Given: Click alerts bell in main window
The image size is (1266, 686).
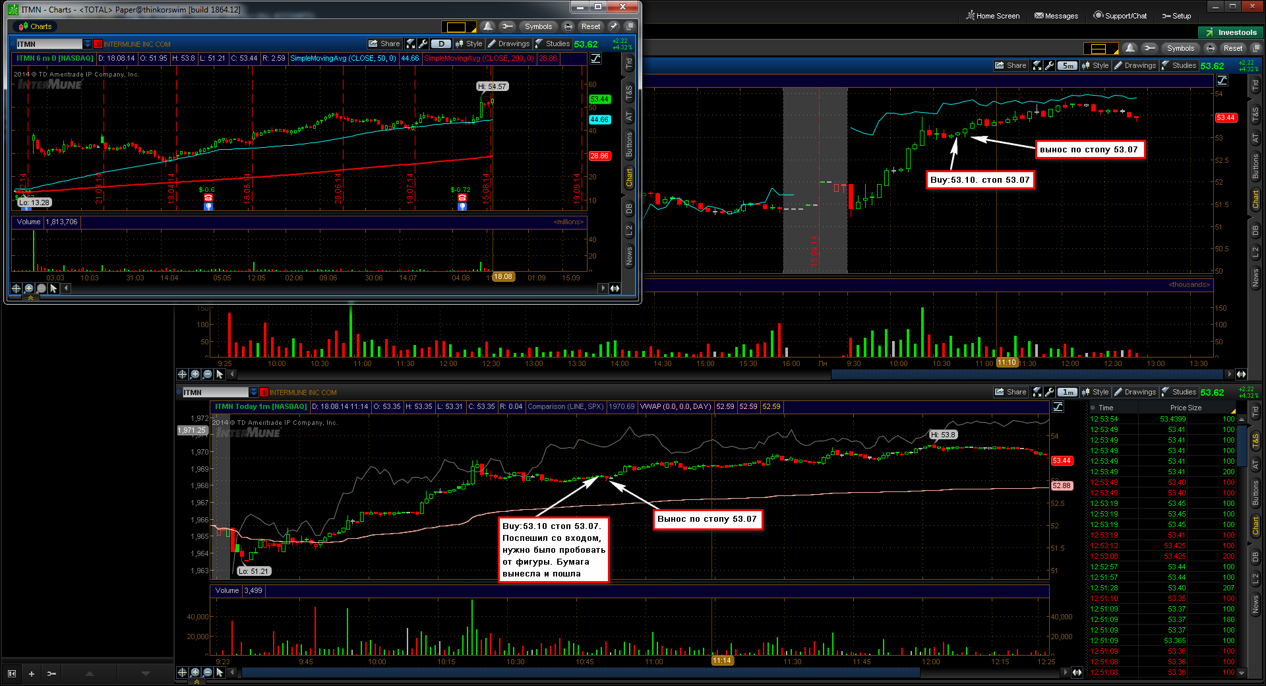Looking at the screenshot, I should pyautogui.click(x=1130, y=48).
